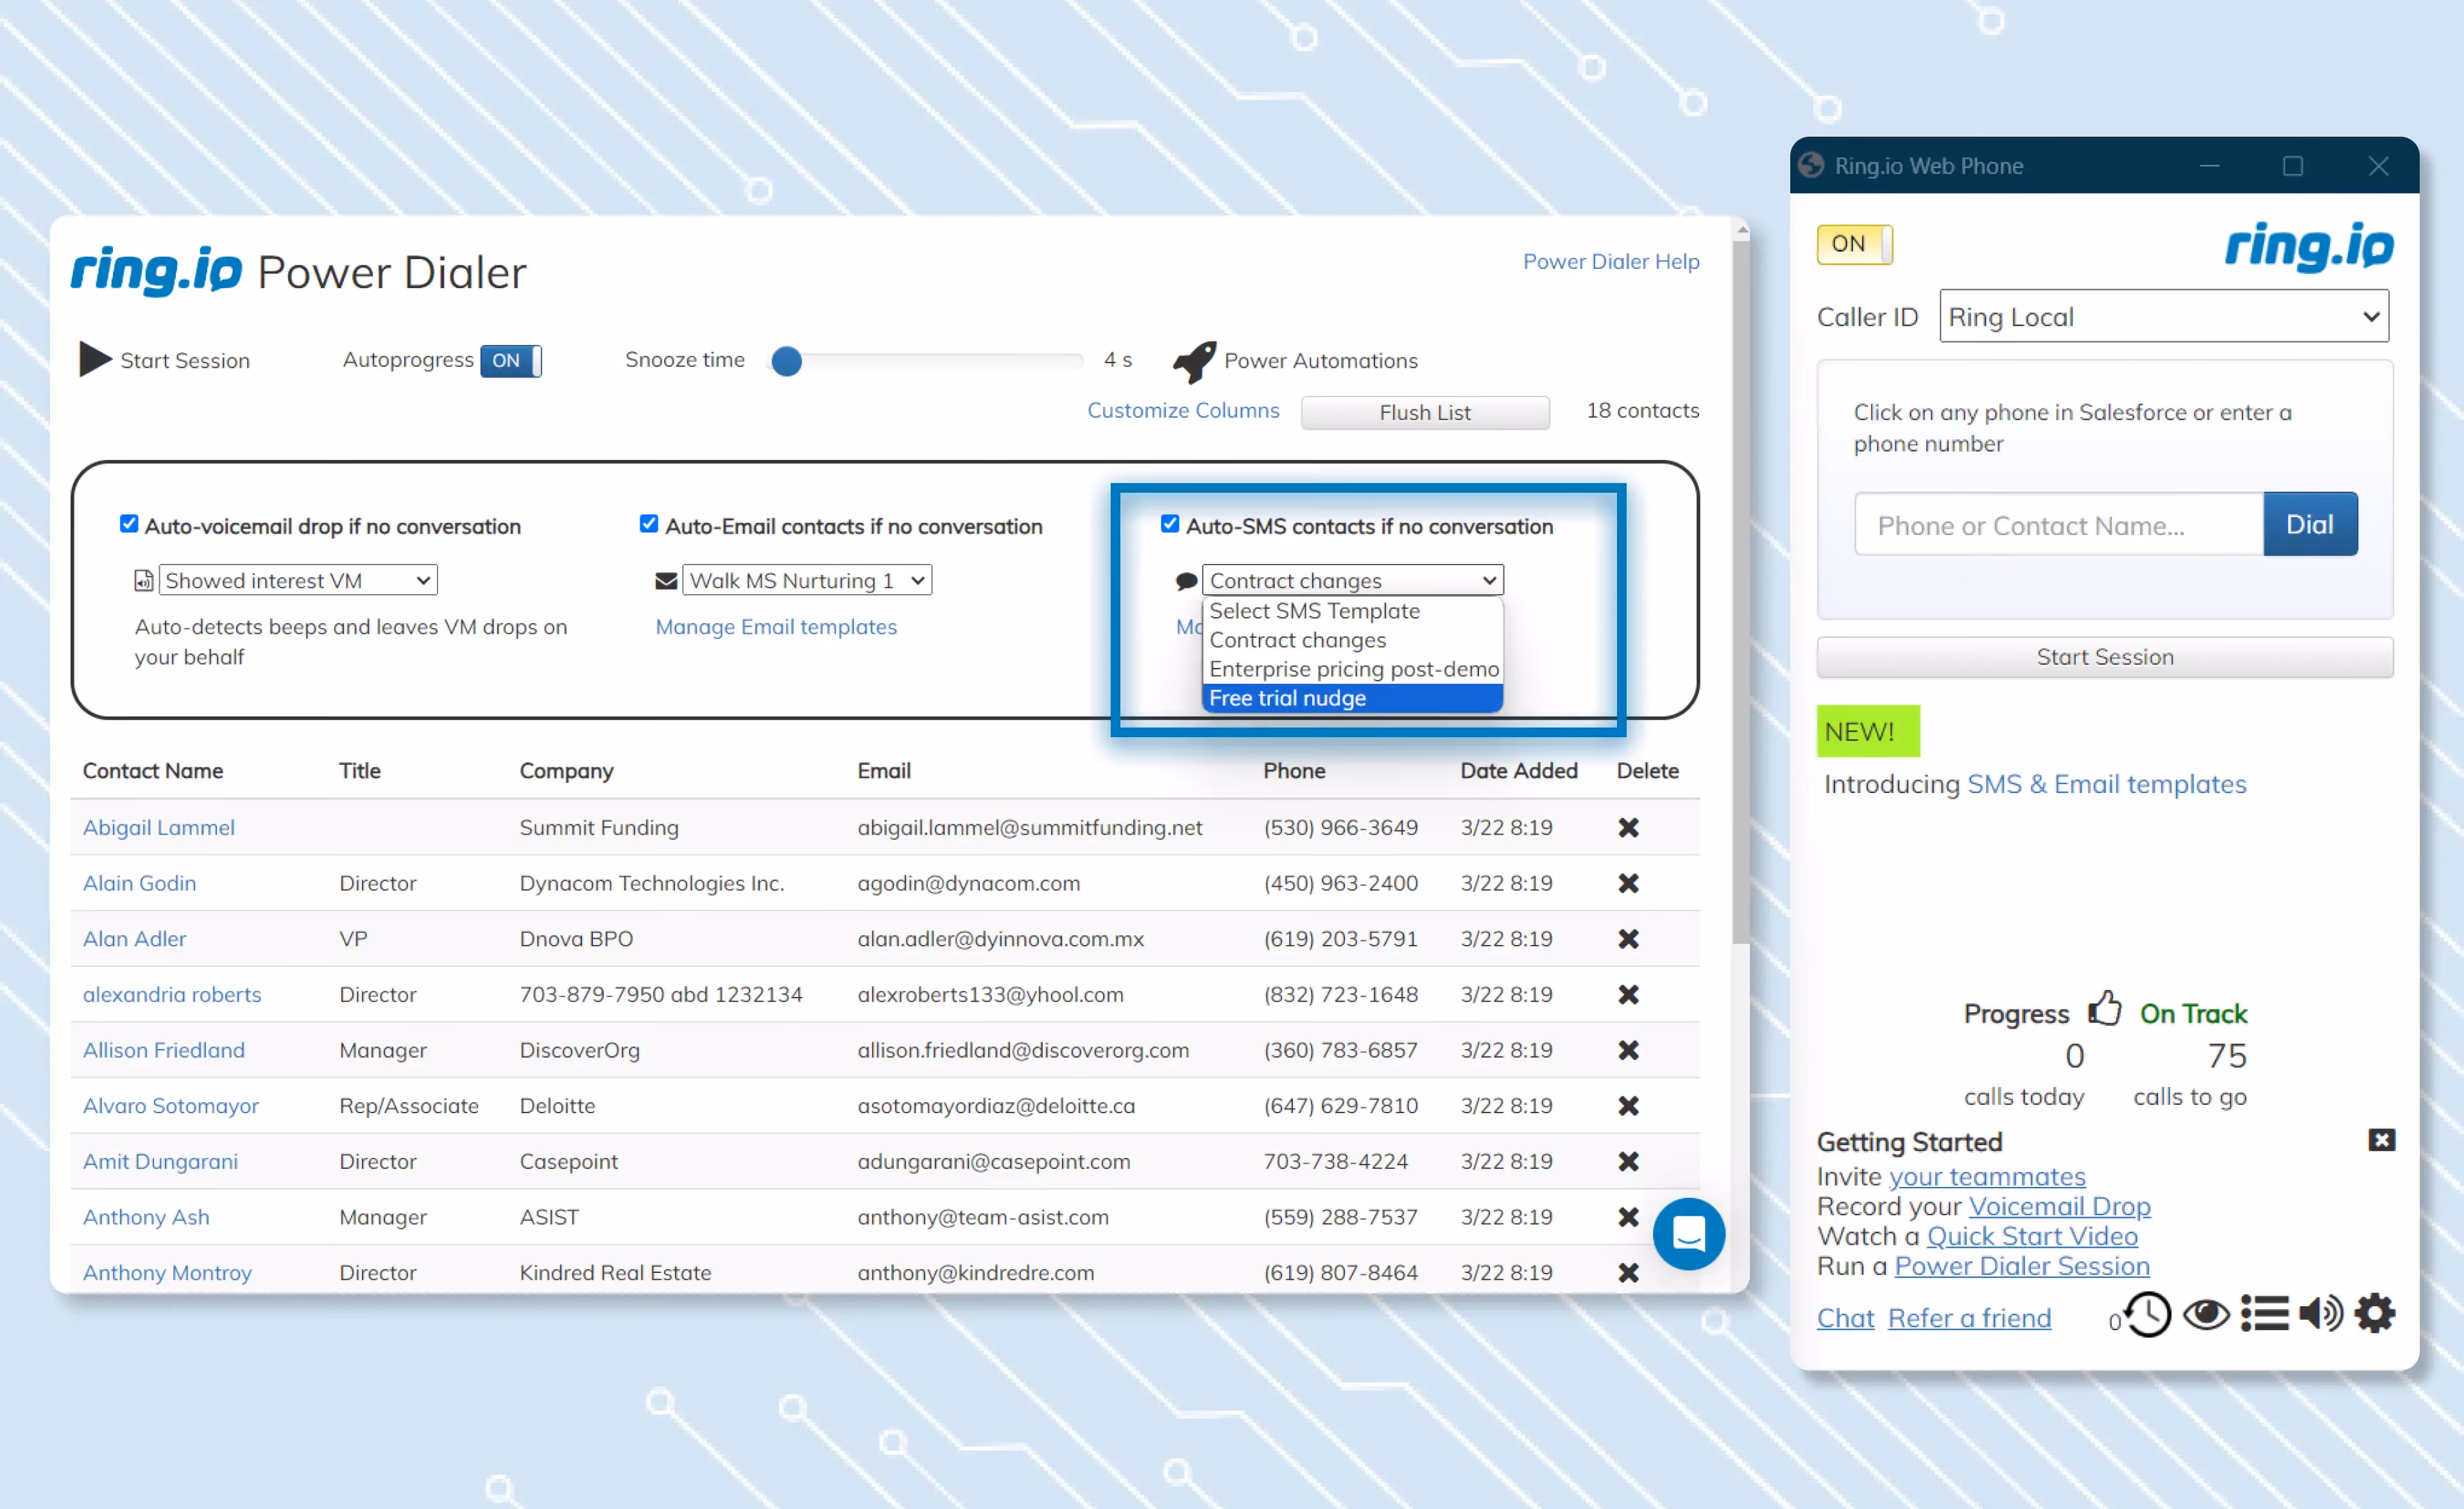Open Power Automations rocket icon
The image size is (2464, 1509).
(x=1194, y=361)
